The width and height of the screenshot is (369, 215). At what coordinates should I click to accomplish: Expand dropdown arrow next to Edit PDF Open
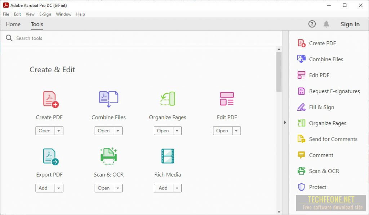pyautogui.click(x=236, y=131)
